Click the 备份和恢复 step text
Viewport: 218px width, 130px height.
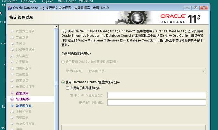pyautogui.click(x=24, y=111)
